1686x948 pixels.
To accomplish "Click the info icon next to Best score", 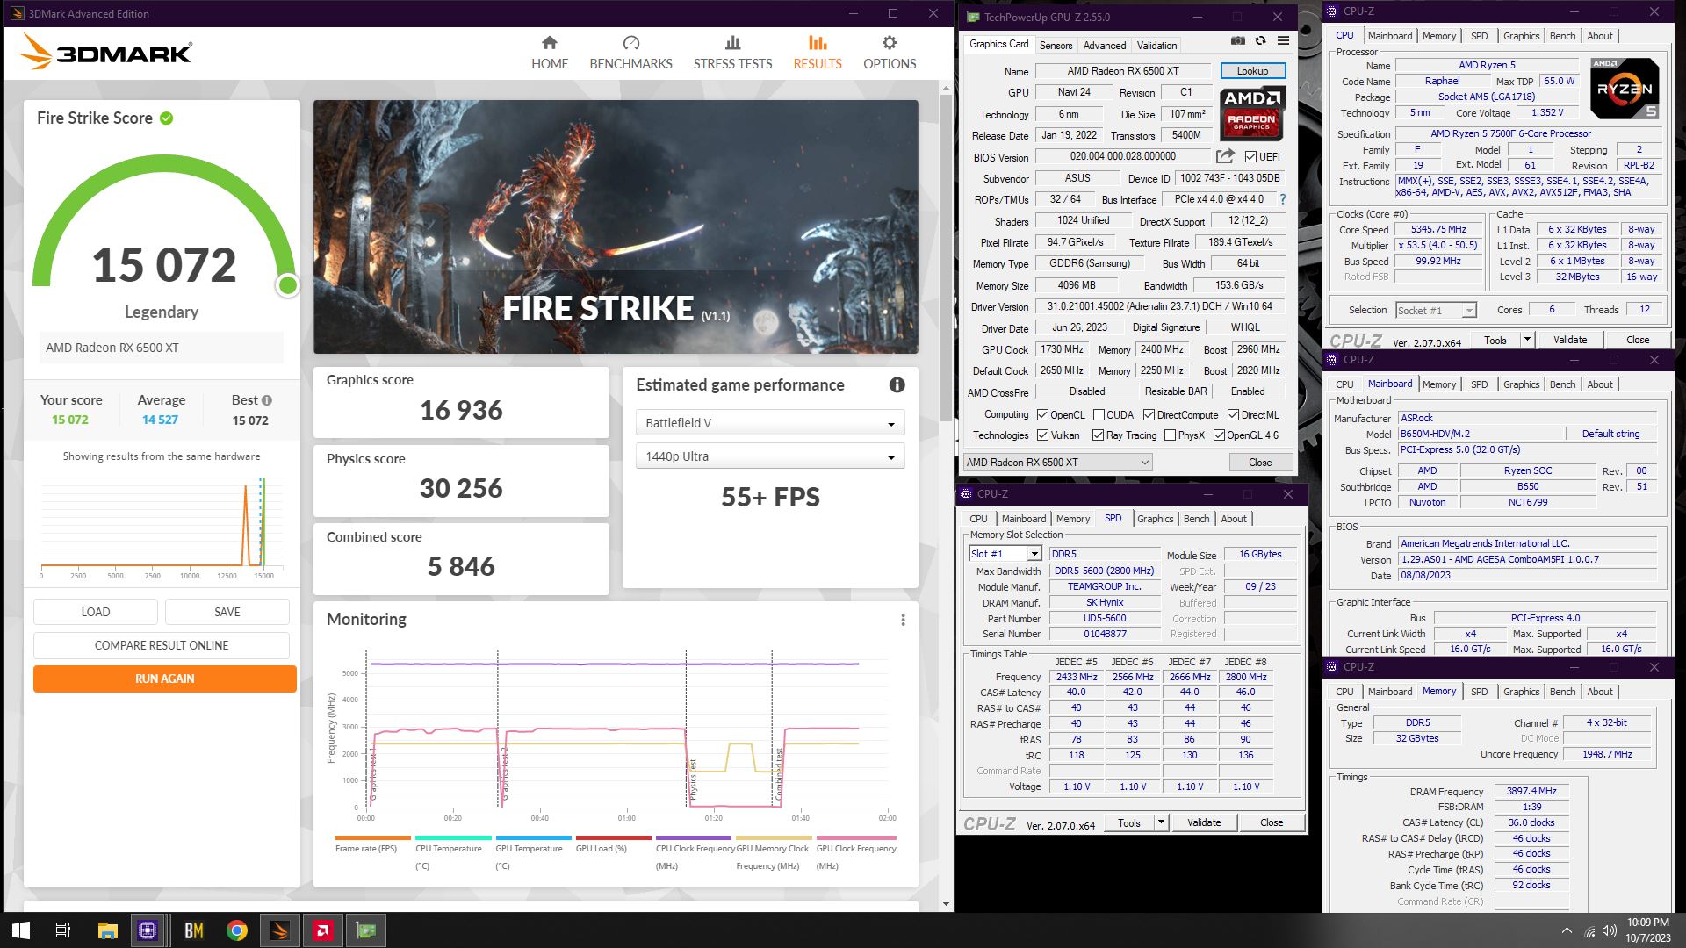I will 267,400.
